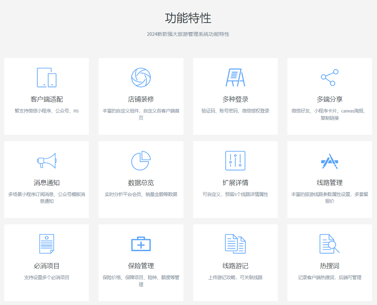The height and width of the screenshot is (305, 377).
Task: Click the 热搜词 document search icon
Action: pos(329,244)
